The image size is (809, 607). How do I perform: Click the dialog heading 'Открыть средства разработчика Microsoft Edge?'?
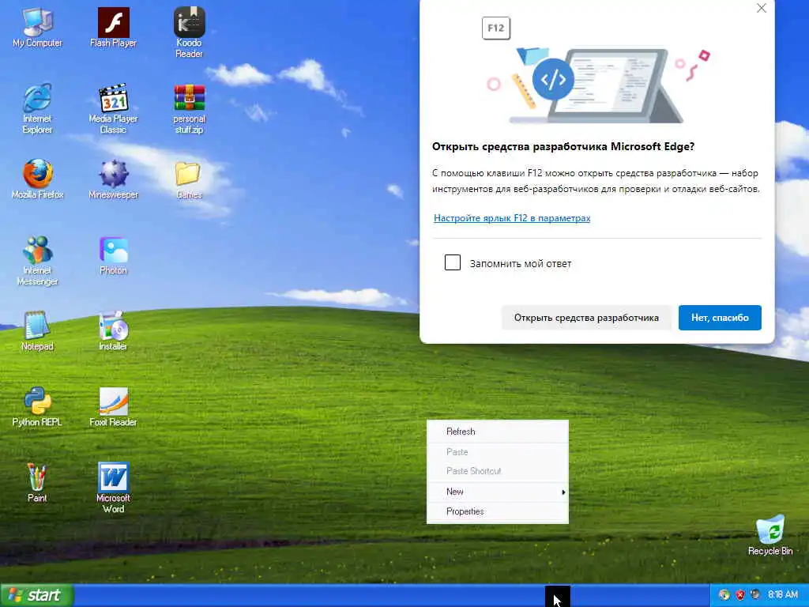563,146
